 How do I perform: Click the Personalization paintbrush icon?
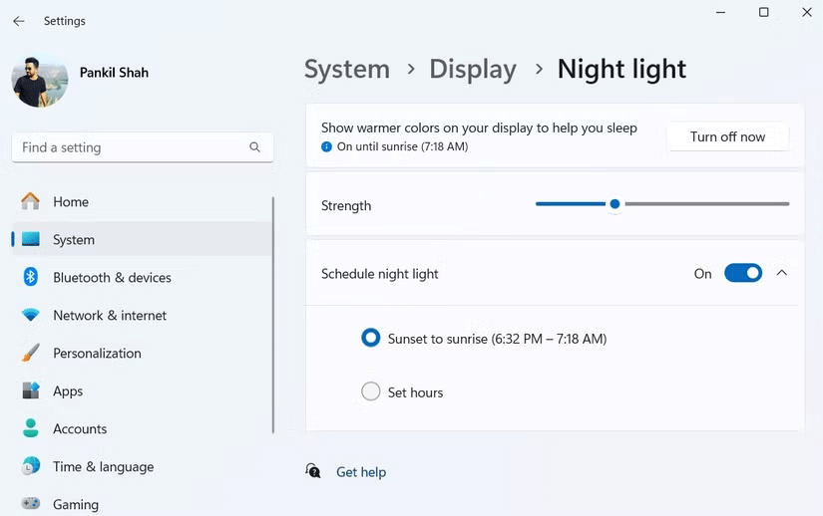(31, 353)
